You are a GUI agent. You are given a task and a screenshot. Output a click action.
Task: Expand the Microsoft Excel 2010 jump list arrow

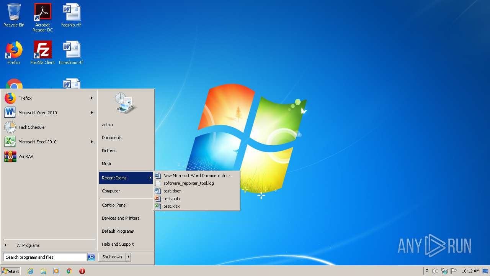(92, 142)
